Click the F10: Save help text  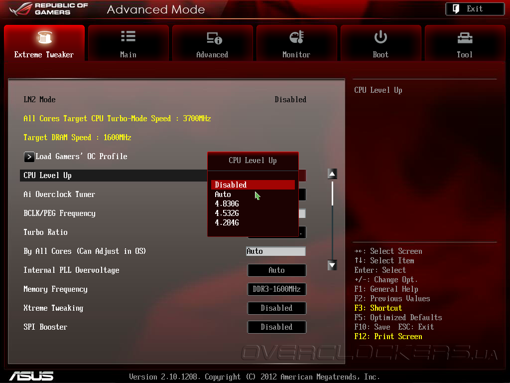point(373,327)
